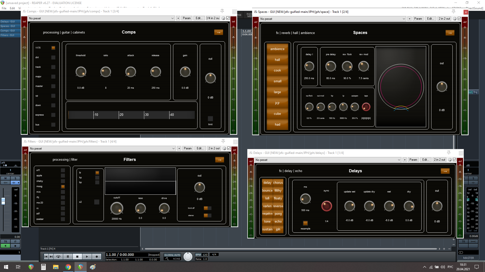This screenshot has width=485, height=272.
Task: Toggle repeat loop in transport bar
Action: tap(58, 256)
